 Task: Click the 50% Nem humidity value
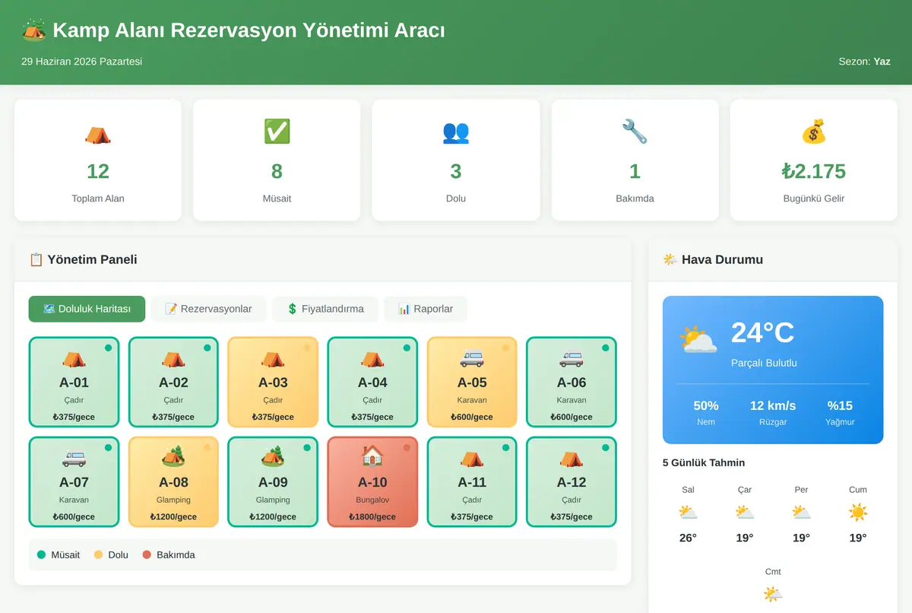pos(706,405)
